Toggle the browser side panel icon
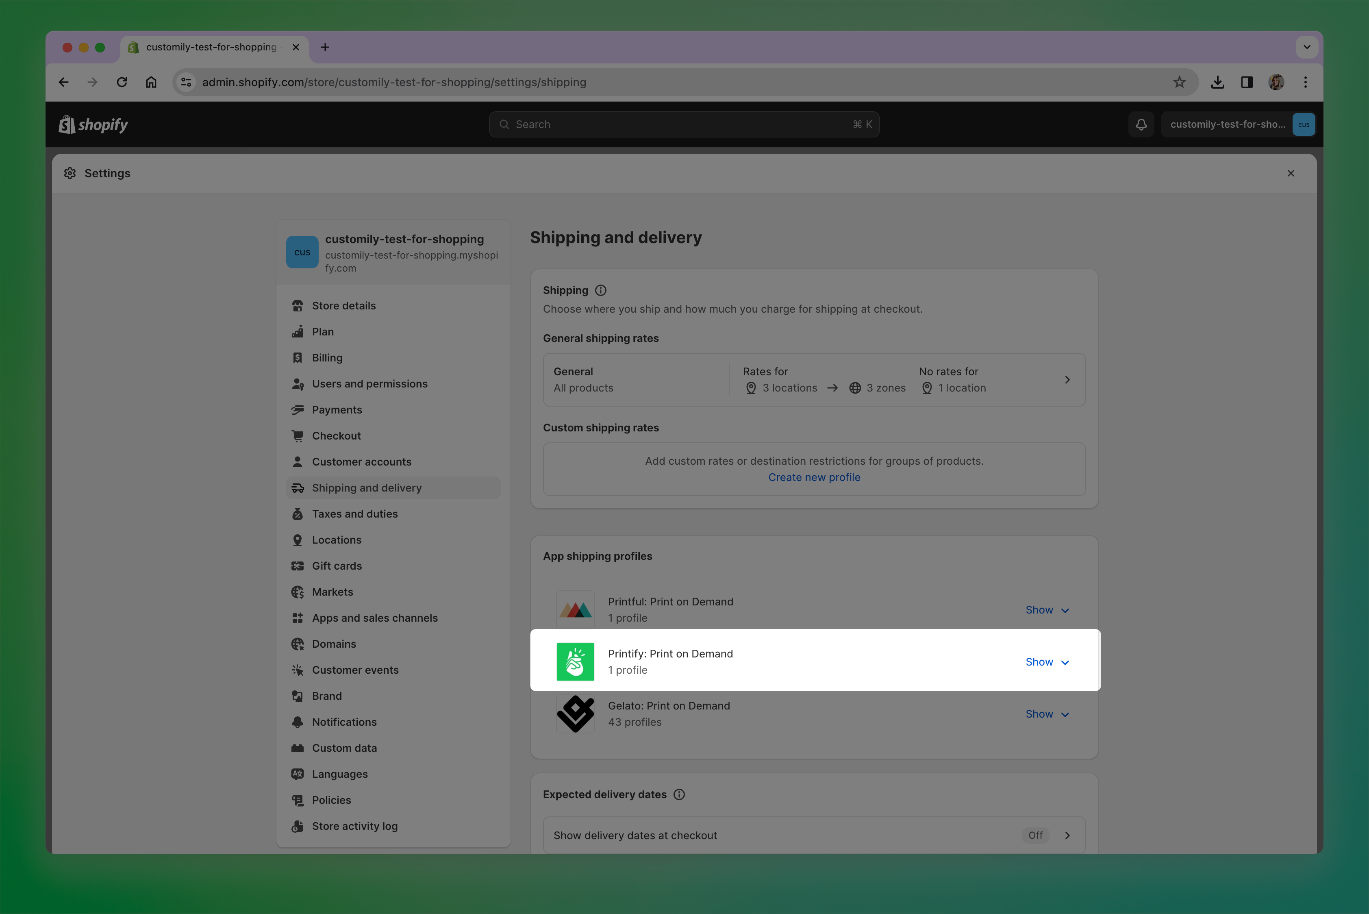The height and width of the screenshot is (914, 1369). (1247, 82)
